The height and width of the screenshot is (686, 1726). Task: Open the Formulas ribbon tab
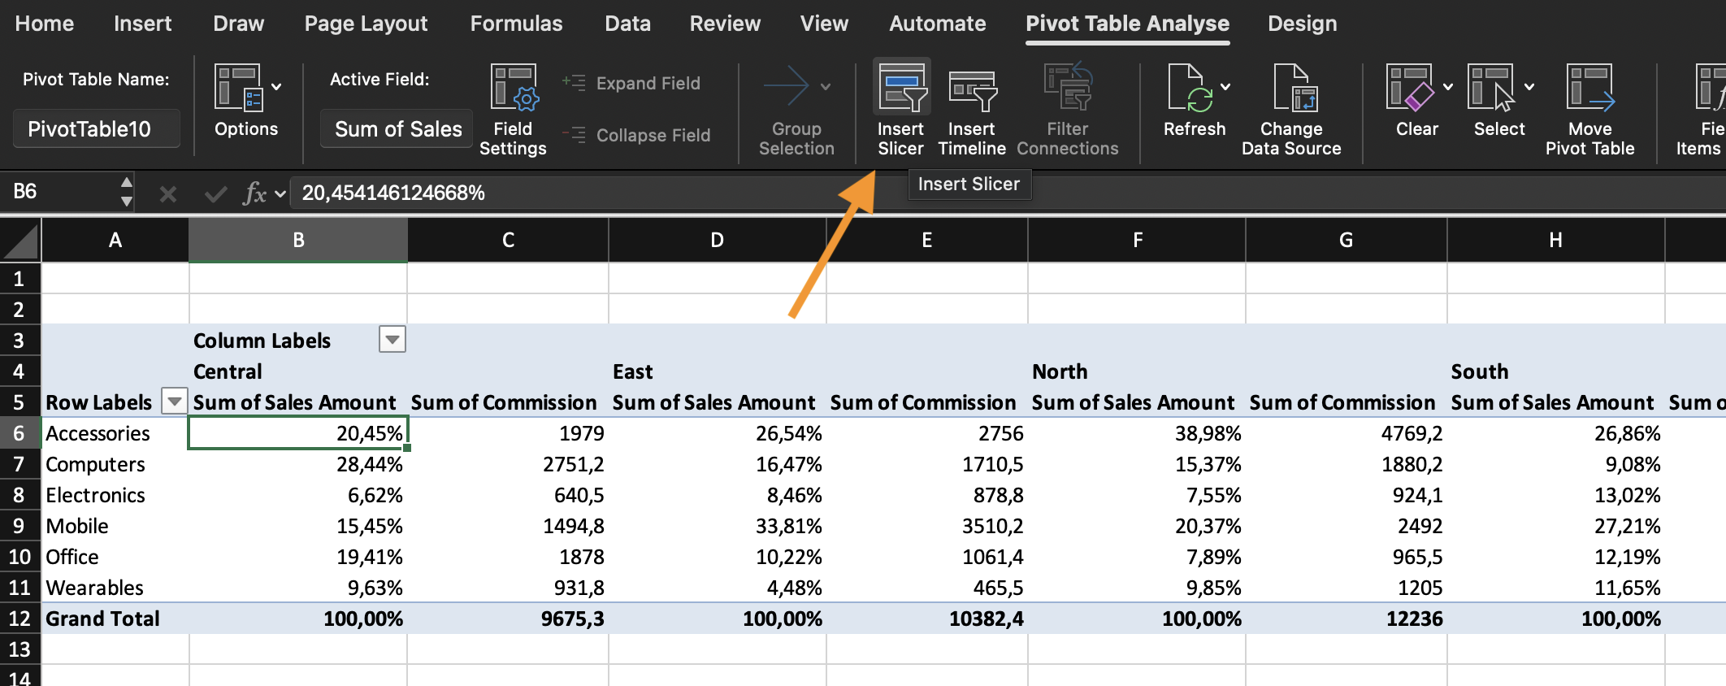coord(516,24)
